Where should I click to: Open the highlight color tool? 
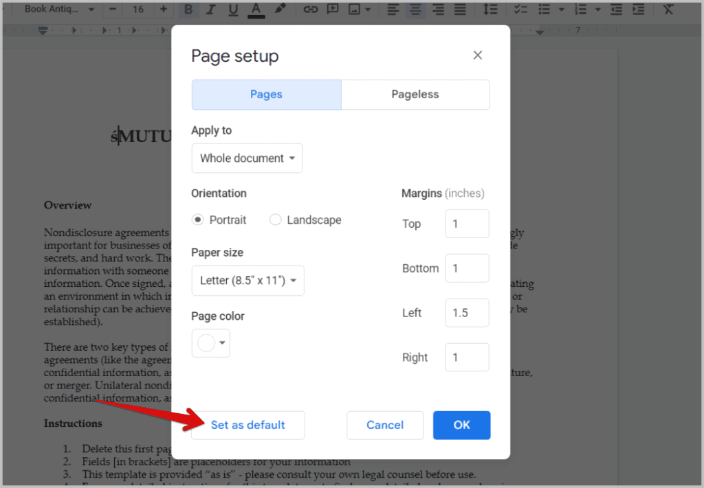[279, 10]
